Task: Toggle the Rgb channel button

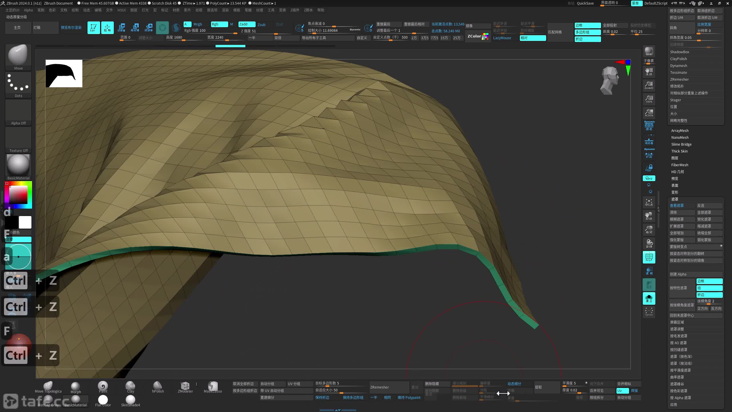Action: click(x=219, y=24)
